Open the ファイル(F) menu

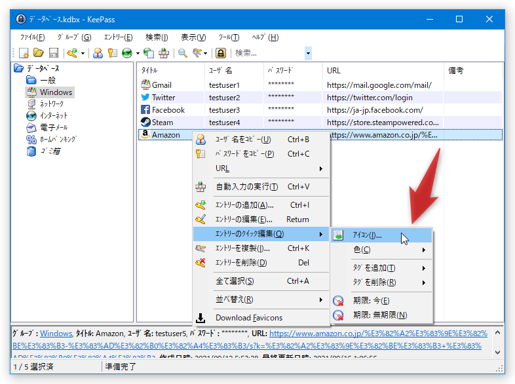click(x=32, y=37)
